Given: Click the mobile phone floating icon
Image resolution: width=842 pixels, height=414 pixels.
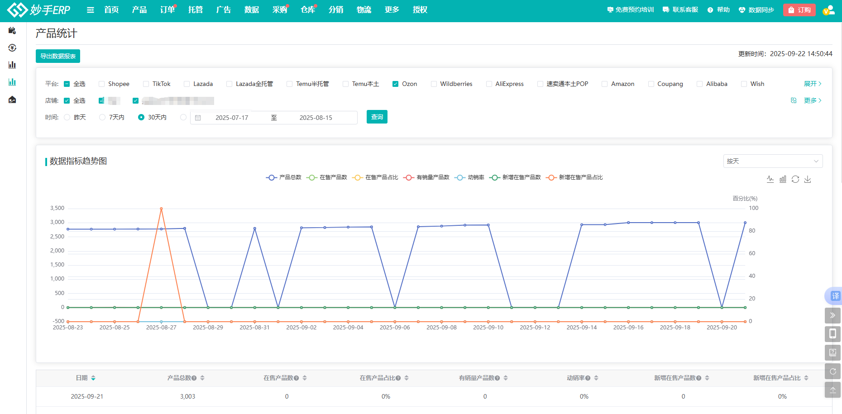Looking at the screenshot, I should tap(832, 334).
